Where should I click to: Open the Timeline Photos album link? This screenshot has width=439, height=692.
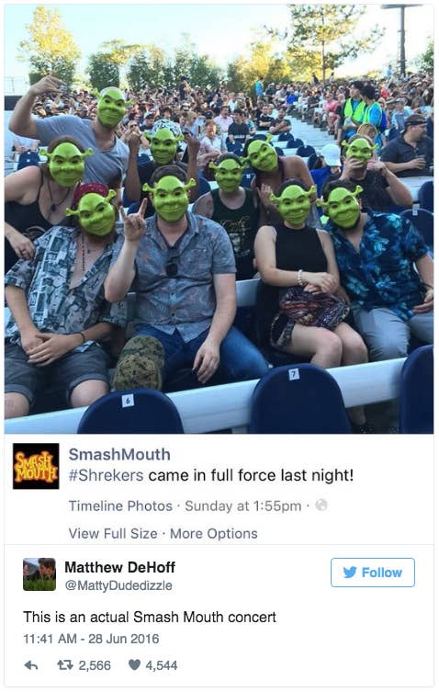[120, 505]
